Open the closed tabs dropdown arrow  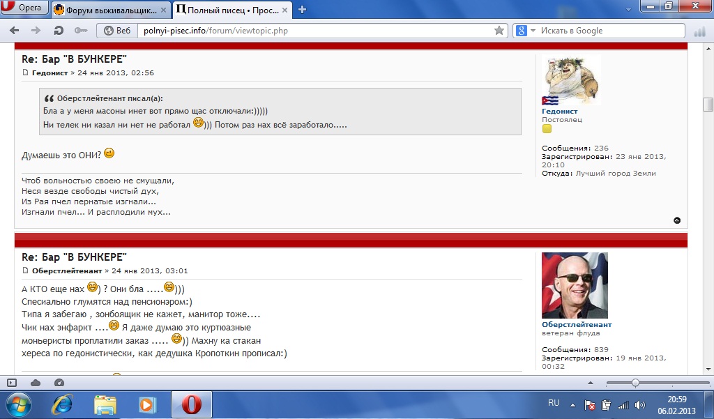tap(628, 10)
